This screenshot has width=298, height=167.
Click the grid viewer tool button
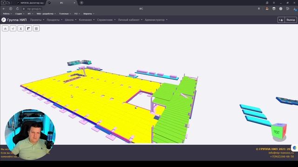click(x=36, y=29)
